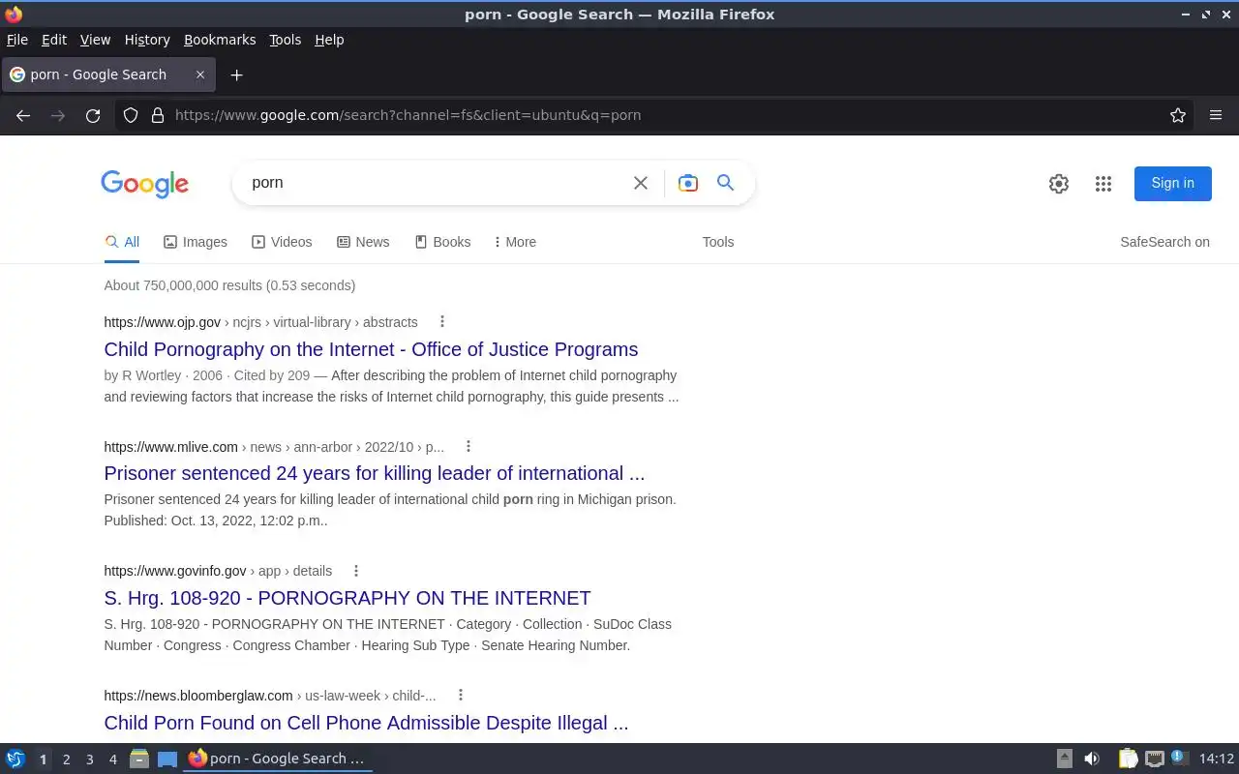Click the SafeSearch on setting
The width and height of the screenshot is (1239, 774).
pos(1164,242)
